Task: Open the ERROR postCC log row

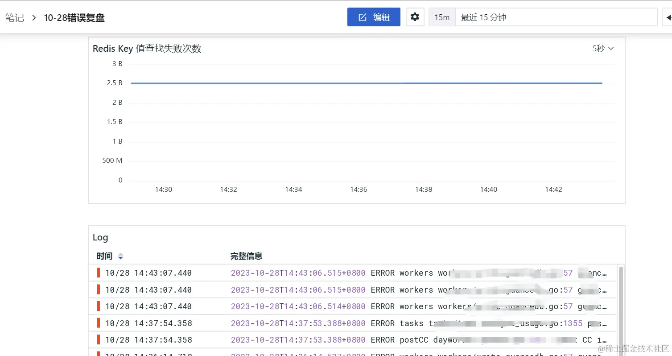Action: click(x=353, y=340)
